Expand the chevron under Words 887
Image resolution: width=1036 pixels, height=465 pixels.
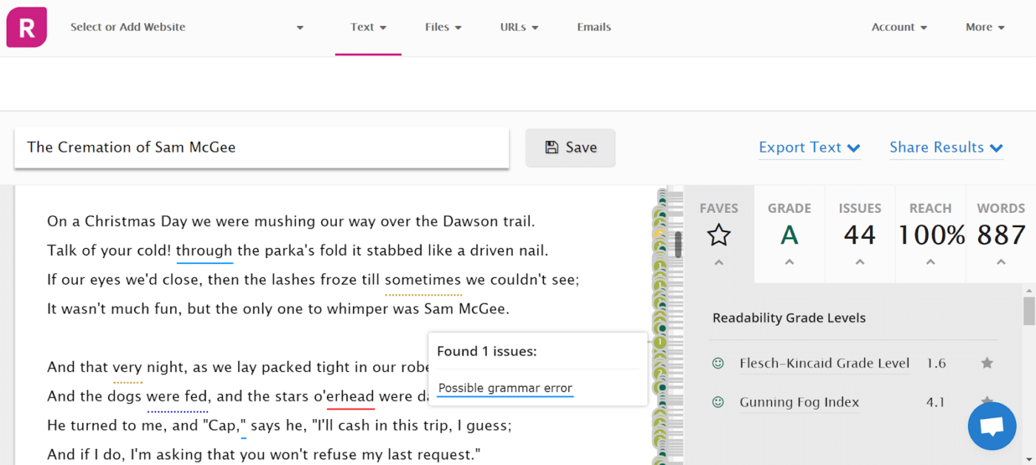pyautogui.click(x=1000, y=262)
